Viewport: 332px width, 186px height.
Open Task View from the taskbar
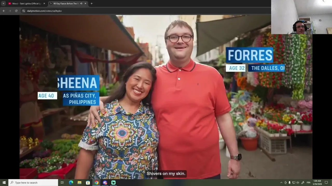coord(62,183)
